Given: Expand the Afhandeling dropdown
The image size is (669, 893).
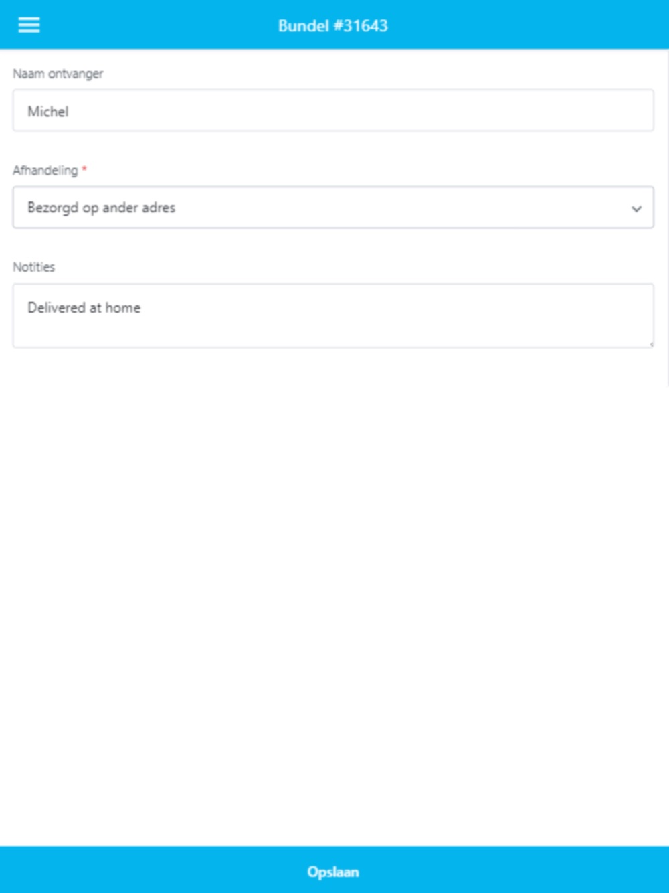Looking at the screenshot, I should tap(333, 208).
